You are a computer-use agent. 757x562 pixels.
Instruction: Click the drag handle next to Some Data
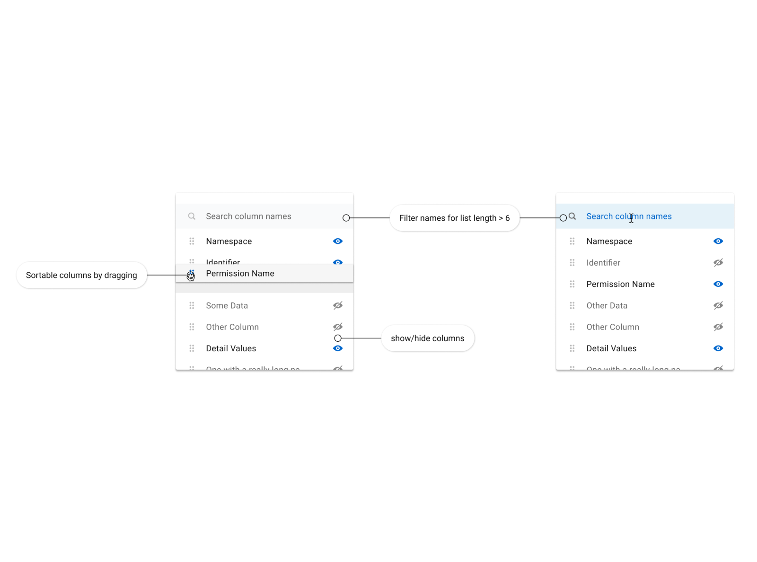(192, 305)
